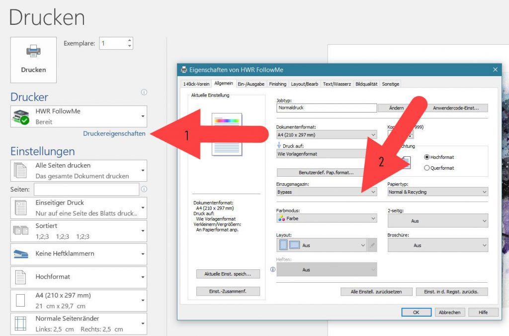Image resolution: width=509 pixels, height=336 pixels.
Task: Switch to the 1-Klick-Vorein tab
Action: coord(196,84)
